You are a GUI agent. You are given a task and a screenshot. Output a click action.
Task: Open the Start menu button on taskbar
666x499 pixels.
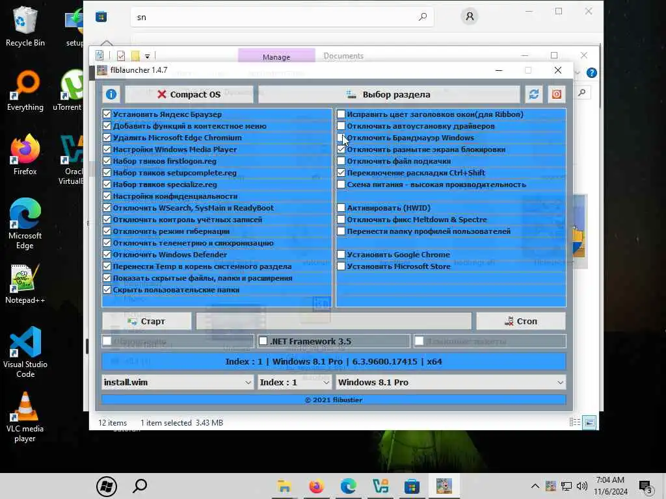[107, 486]
